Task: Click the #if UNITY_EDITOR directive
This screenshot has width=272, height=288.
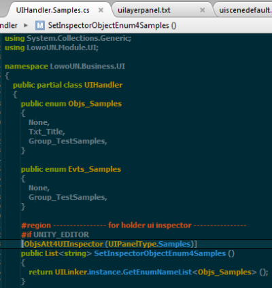Action: (x=55, y=234)
